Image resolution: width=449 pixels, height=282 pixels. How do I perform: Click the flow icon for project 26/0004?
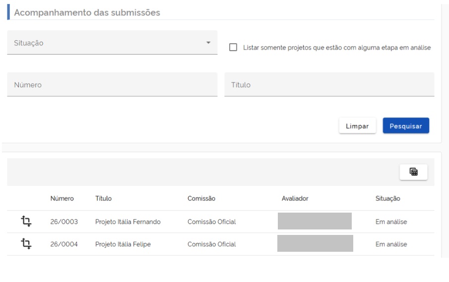click(x=26, y=244)
